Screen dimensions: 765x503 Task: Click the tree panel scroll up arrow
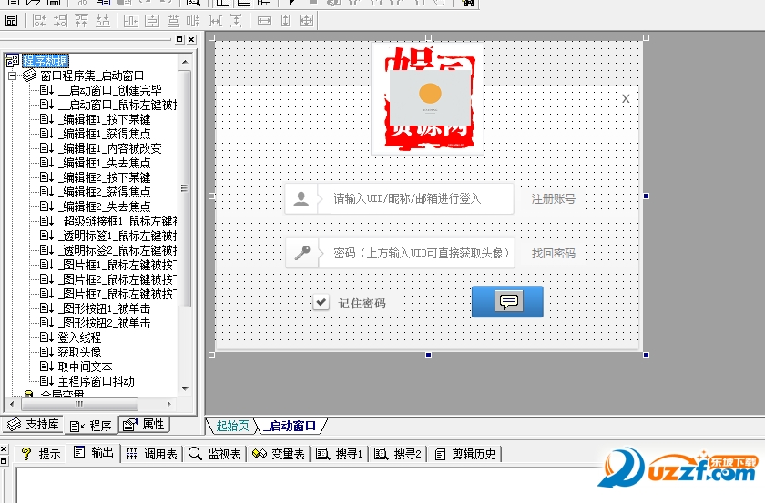185,62
